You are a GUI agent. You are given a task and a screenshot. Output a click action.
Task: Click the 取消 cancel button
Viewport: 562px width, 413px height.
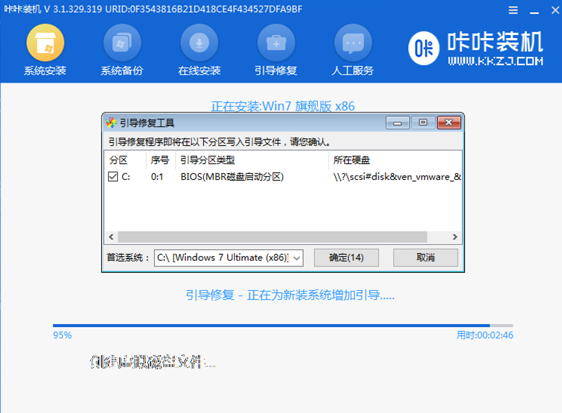426,258
